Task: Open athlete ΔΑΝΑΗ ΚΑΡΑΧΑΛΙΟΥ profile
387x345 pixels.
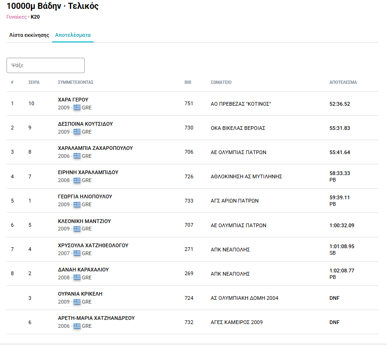Action: [83, 270]
